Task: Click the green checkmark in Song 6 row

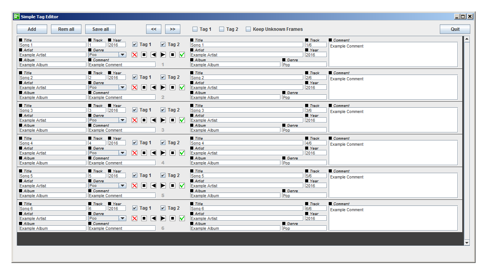Action: [182, 218]
